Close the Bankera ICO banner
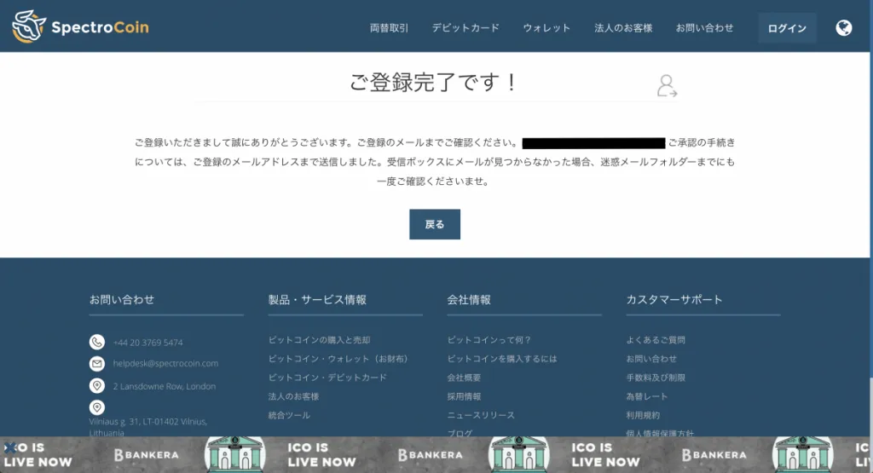Viewport: 873px width, 473px height. [x=9, y=447]
